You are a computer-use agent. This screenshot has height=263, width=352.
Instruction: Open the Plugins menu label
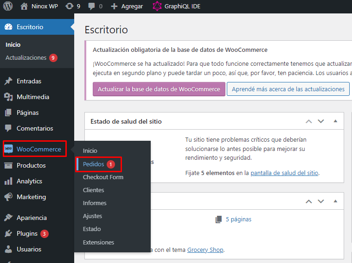pyautogui.click(x=27, y=234)
